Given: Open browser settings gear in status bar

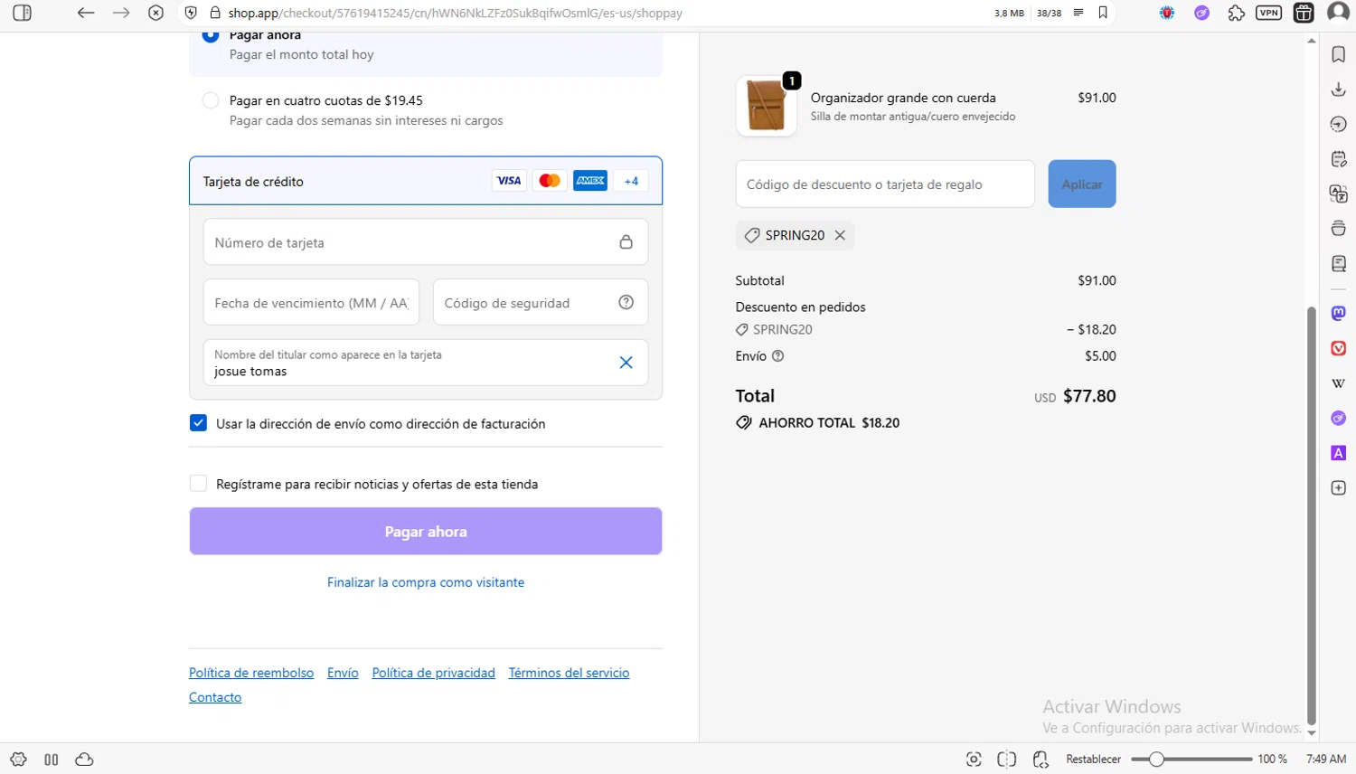Looking at the screenshot, I should [x=18, y=760].
